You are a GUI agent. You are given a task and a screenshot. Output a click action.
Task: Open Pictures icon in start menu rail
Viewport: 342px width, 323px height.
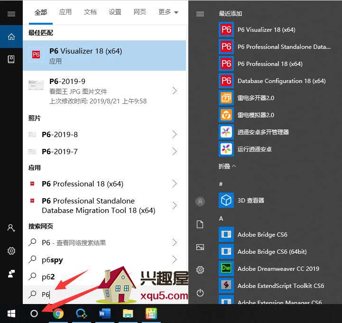200,247
